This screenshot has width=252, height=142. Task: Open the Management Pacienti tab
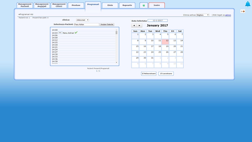coord(25,5)
